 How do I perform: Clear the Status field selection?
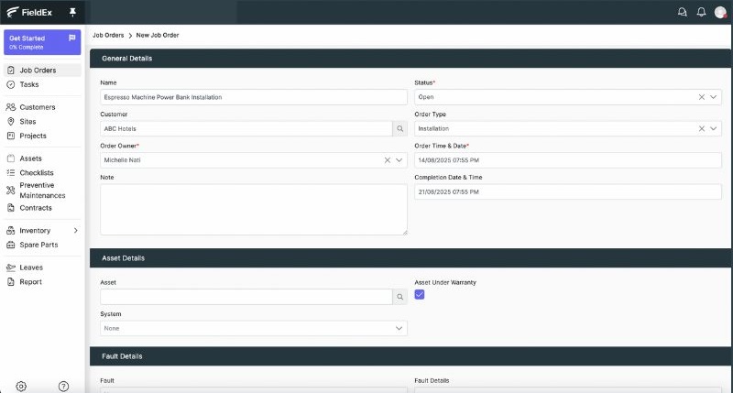(x=702, y=97)
